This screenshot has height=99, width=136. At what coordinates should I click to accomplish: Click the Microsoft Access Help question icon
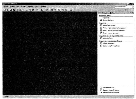tap(71, 10)
